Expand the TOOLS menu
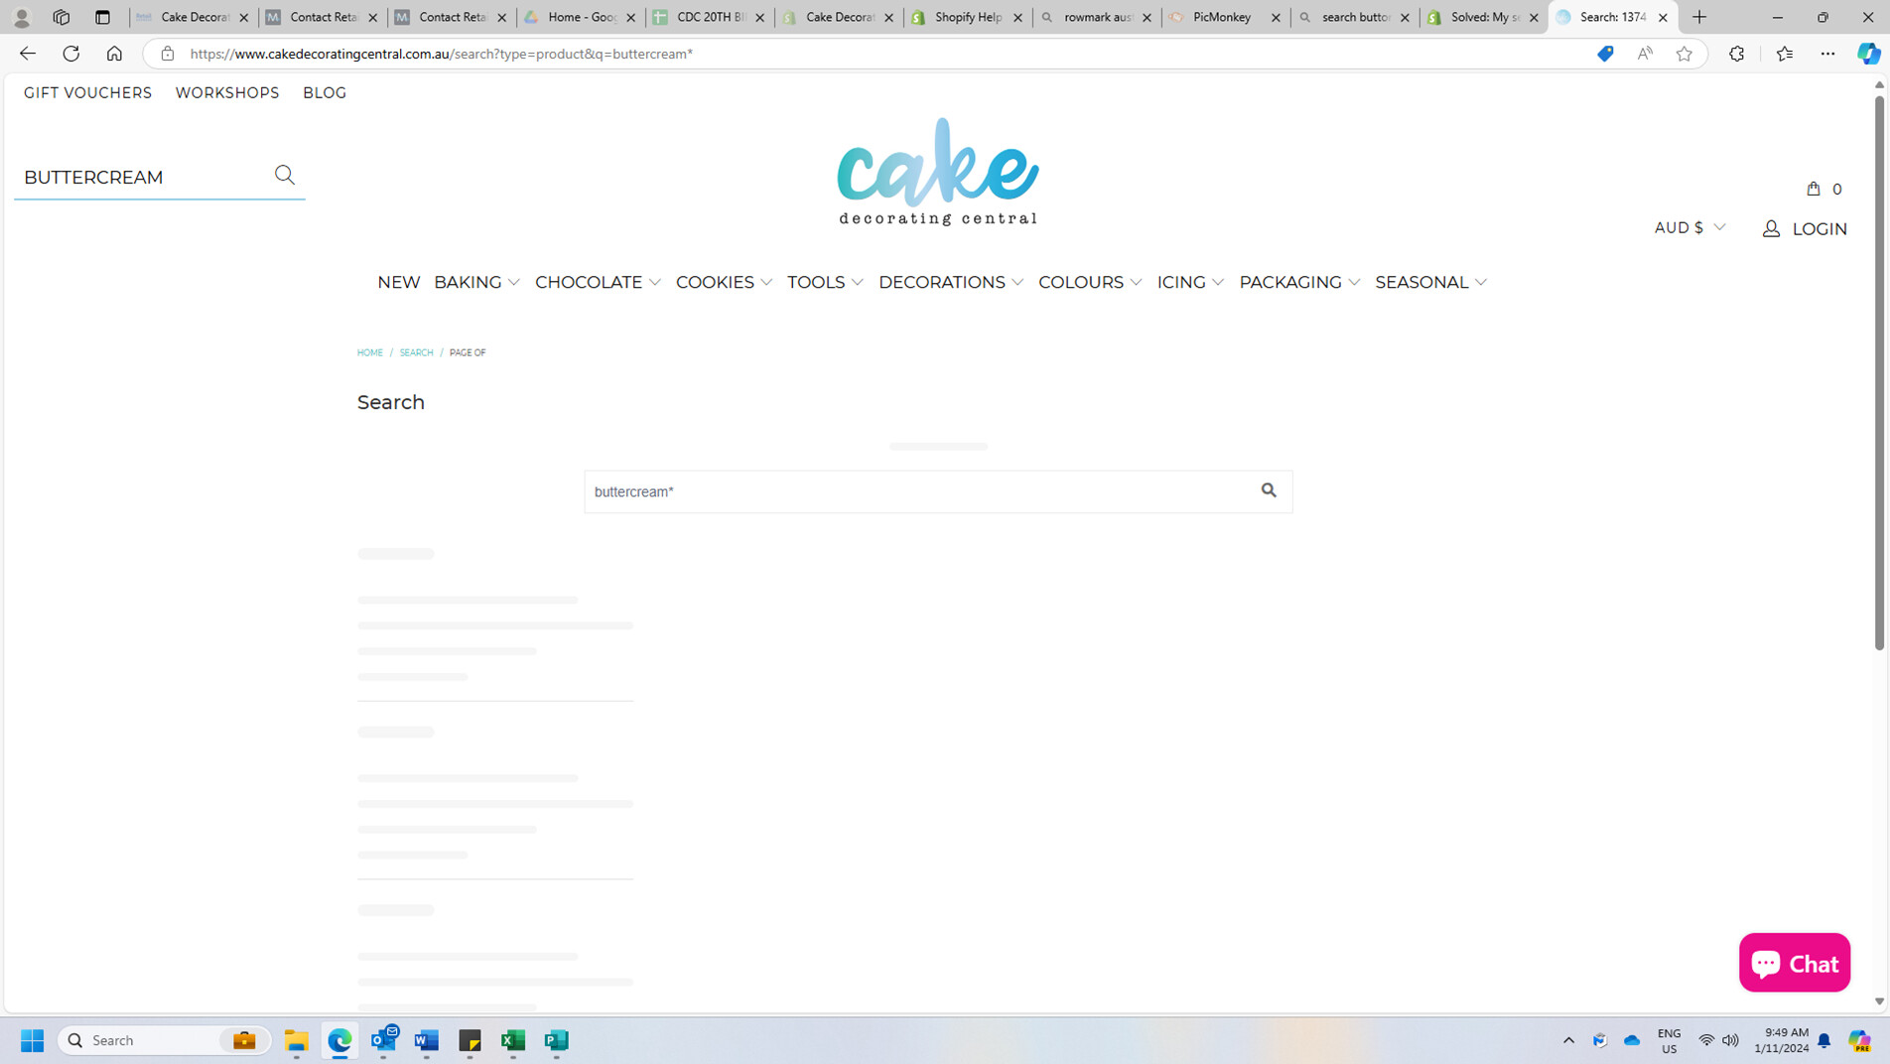This screenshot has height=1064, width=1890. point(825,283)
